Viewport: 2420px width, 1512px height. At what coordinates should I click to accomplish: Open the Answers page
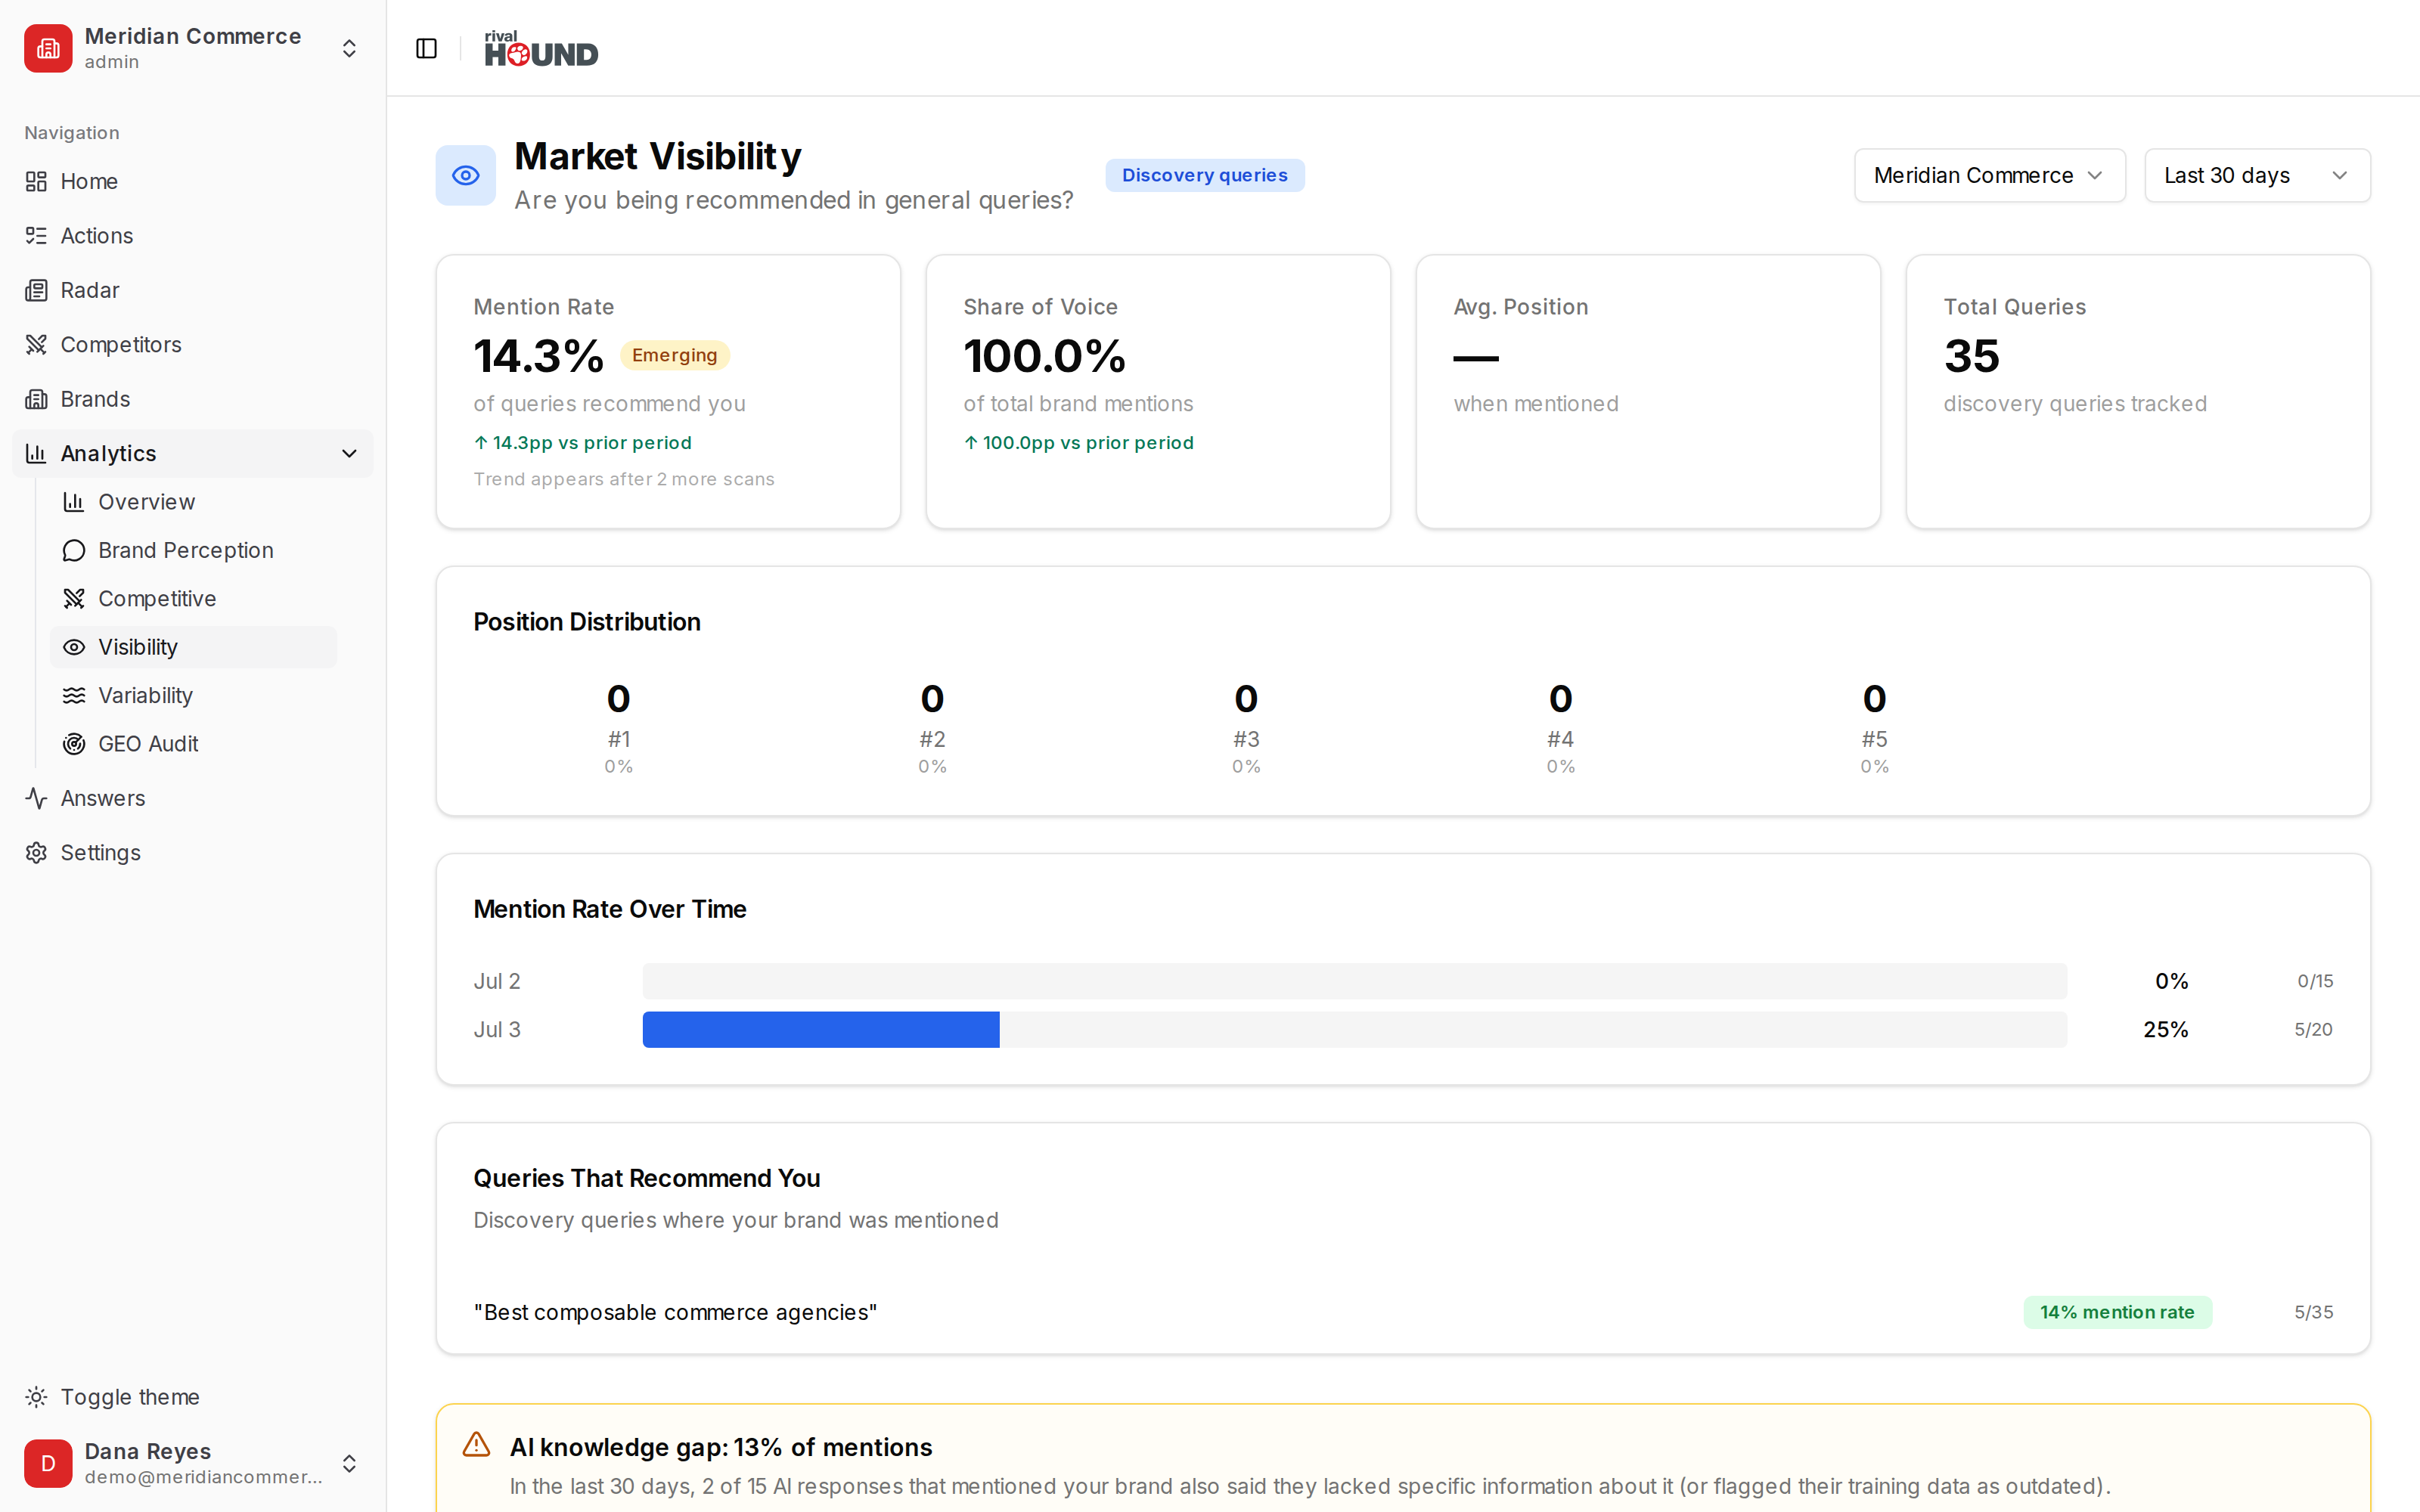192,798
